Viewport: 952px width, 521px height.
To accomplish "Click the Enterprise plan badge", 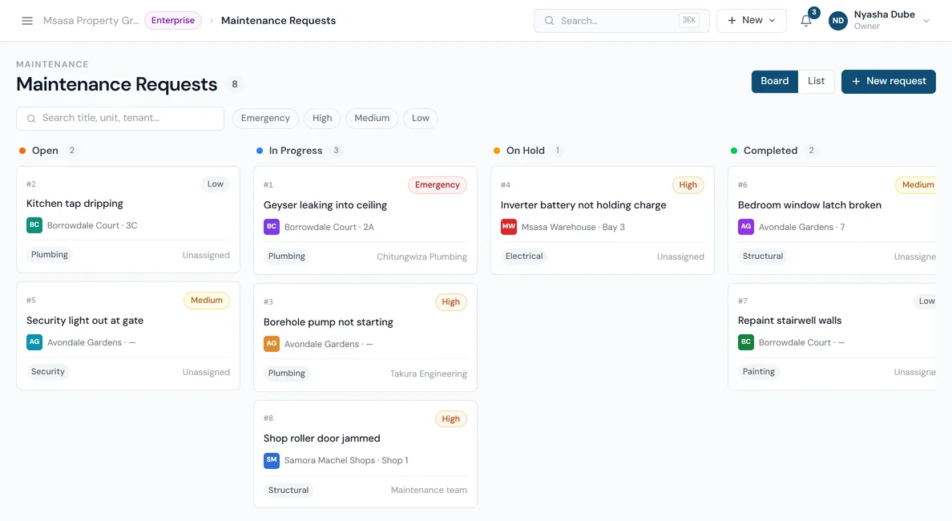I will coord(173,21).
